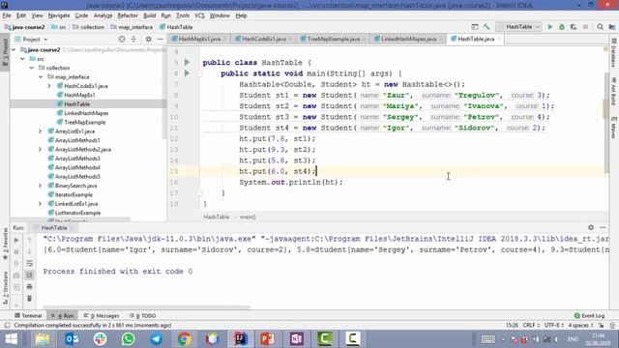Expand BinarySearch.java node

[41, 186]
